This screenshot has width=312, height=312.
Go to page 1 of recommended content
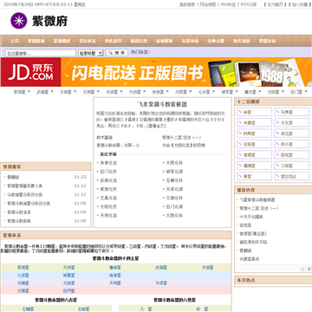(302, 269)
